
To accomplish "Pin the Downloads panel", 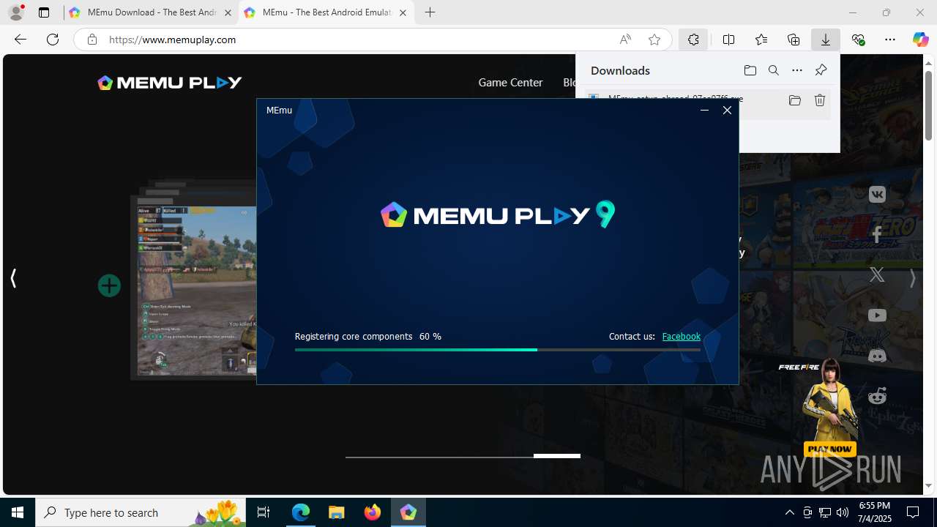I will click(x=821, y=70).
